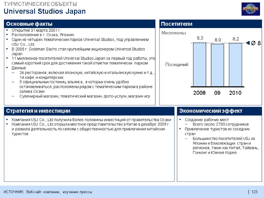Click the 'Сувенирный магазин' sub-bullet line

click(85, 96)
